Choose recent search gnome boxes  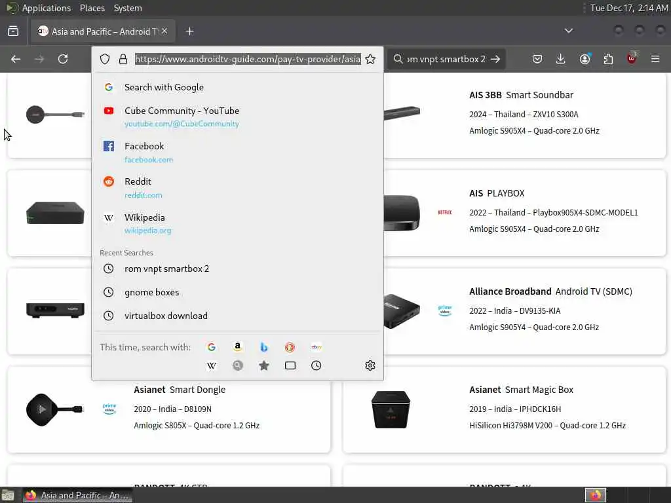coord(237,292)
